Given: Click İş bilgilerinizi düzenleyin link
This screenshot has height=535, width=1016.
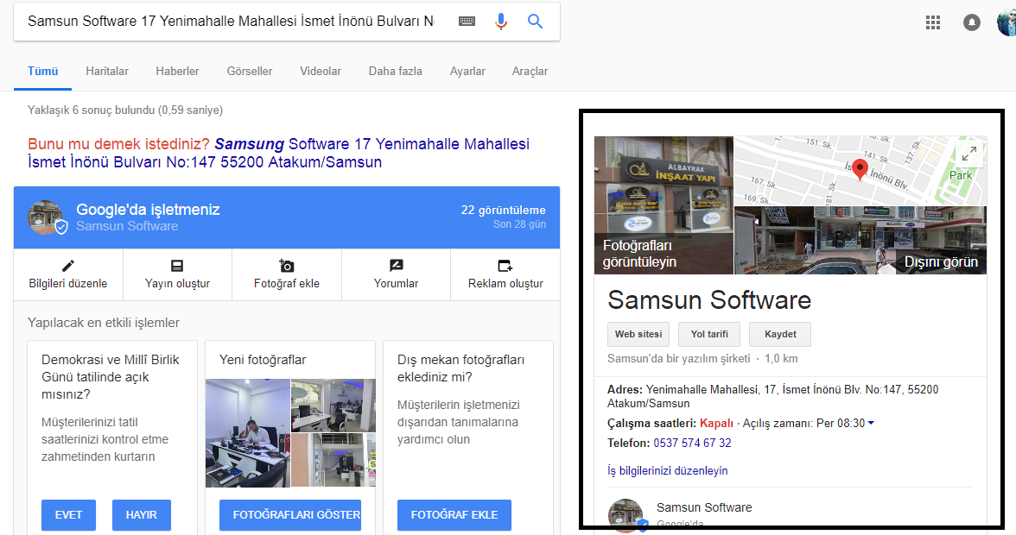Looking at the screenshot, I should click(x=667, y=471).
